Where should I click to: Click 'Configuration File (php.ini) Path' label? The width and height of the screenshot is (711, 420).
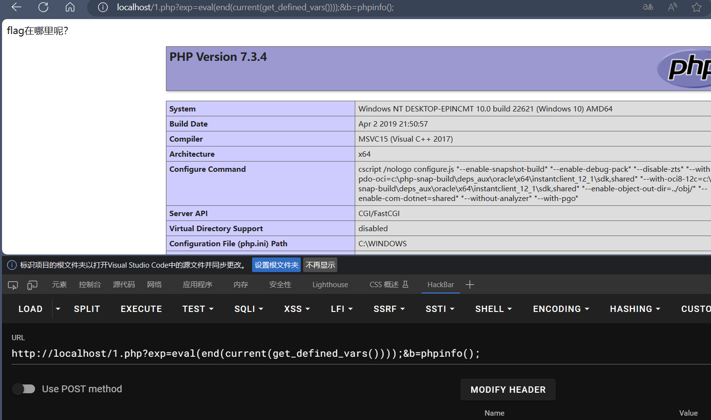coord(228,243)
